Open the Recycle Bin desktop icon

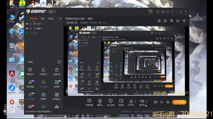click(12, 47)
